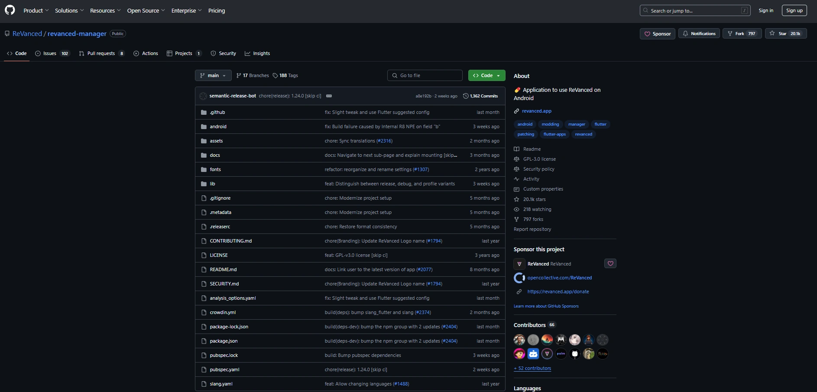Expand the Solutions menu
The image size is (817, 392).
click(x=69, y=10)
